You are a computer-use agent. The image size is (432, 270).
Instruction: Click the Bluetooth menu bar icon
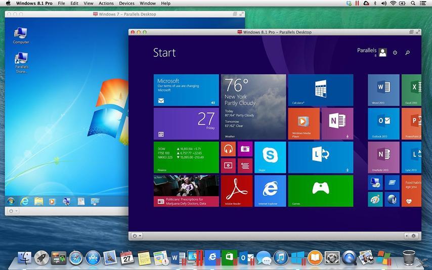click(375, 4)
